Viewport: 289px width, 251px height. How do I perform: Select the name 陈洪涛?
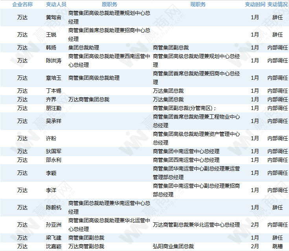coord(53,60)
